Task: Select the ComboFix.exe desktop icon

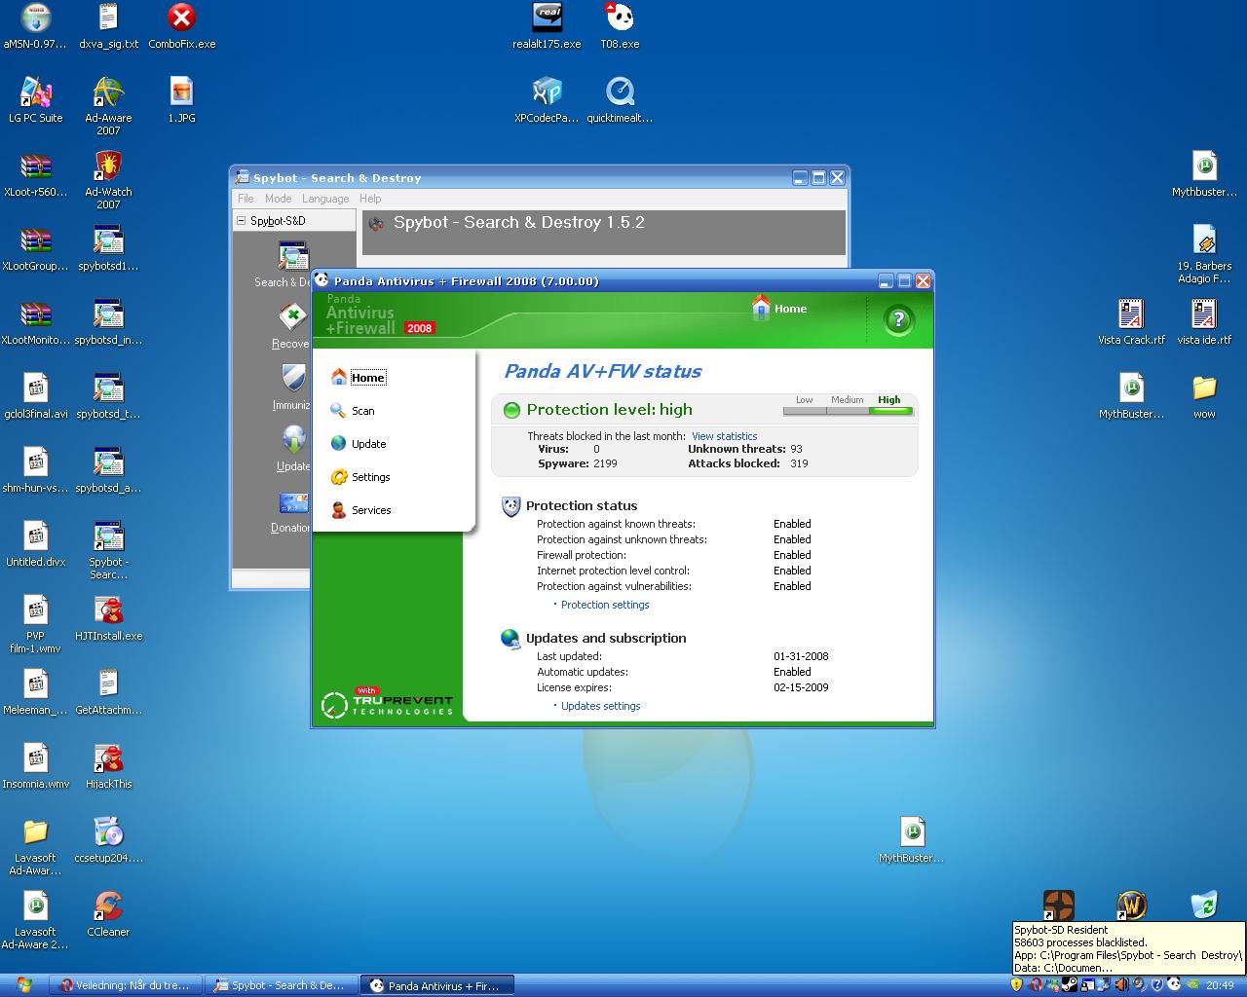Action: pos(181,25)
